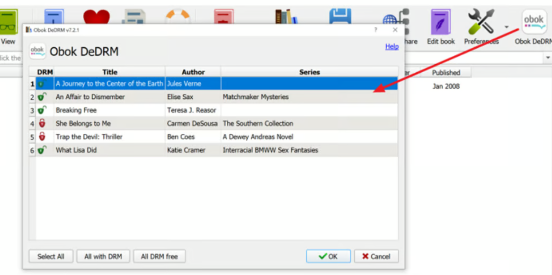Sort by the Title column header
This screenshot has width=552, height=275.
[x=109, y=72]
